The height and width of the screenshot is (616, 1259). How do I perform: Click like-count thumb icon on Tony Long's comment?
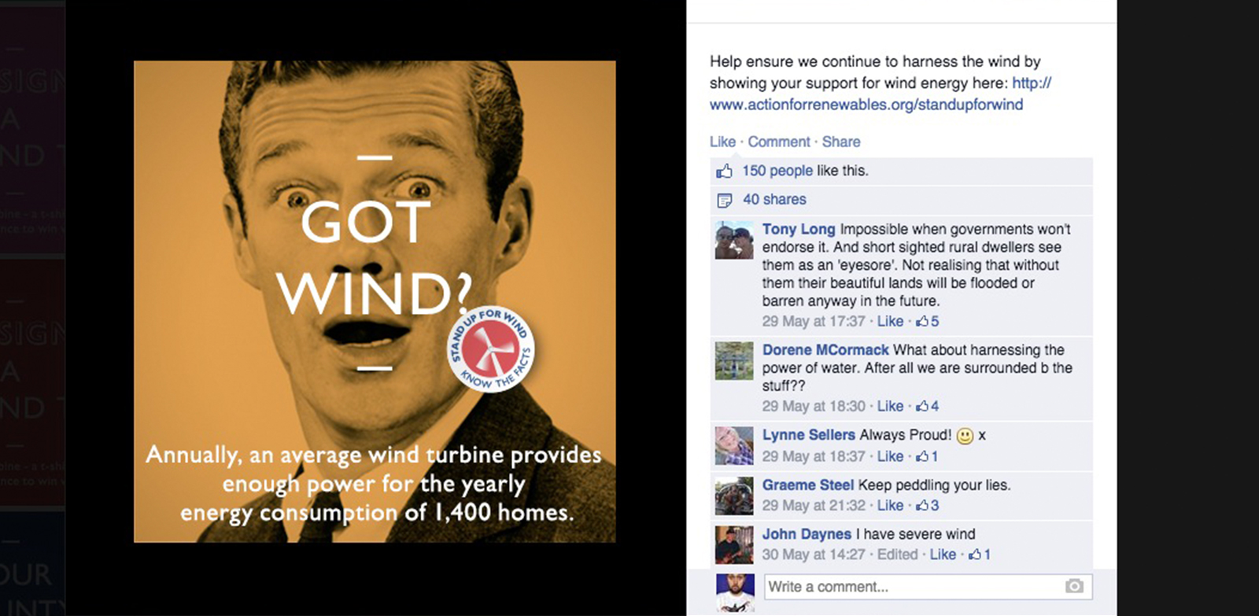[921, 321]
